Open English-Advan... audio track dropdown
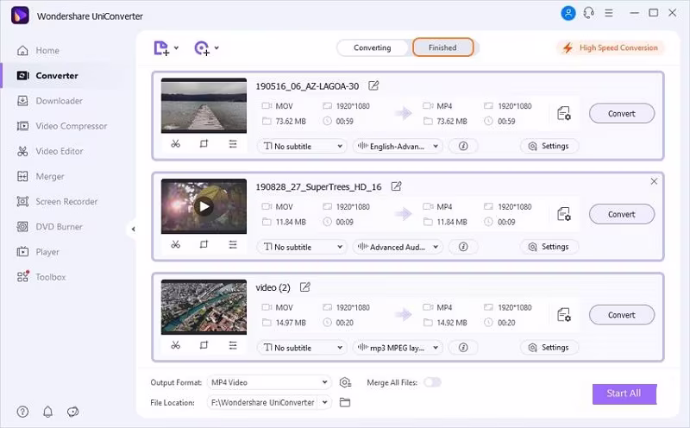 pyautogui.click(x=398, y=146)
